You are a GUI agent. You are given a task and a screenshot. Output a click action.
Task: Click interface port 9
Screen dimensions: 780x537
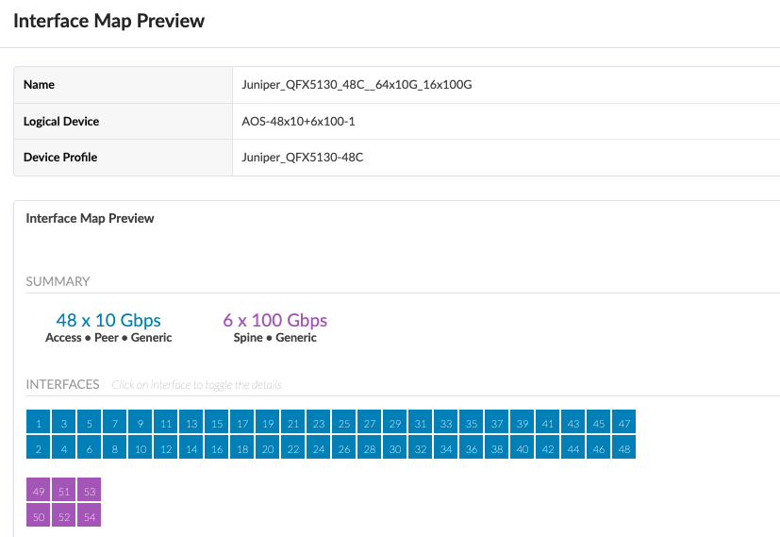[141, 422]
